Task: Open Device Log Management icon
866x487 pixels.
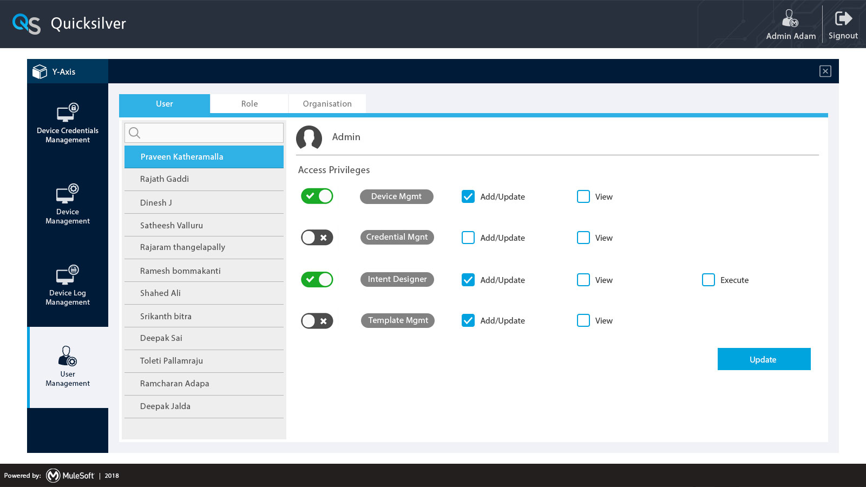Action: 68,275
